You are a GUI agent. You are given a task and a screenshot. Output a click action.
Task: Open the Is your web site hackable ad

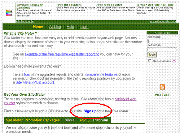click(155, 5)
